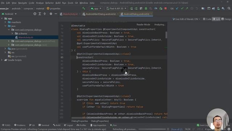Open the Navigate menu

tap(22, 3)
